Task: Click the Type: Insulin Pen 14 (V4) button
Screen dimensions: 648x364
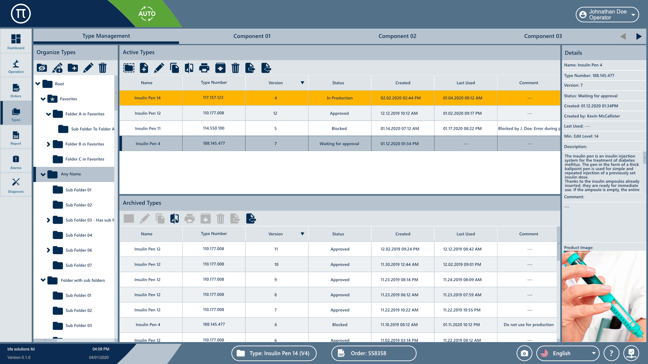Action: (x=274, y=353)
